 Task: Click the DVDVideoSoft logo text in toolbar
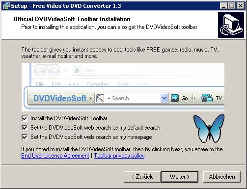point(60,98)
